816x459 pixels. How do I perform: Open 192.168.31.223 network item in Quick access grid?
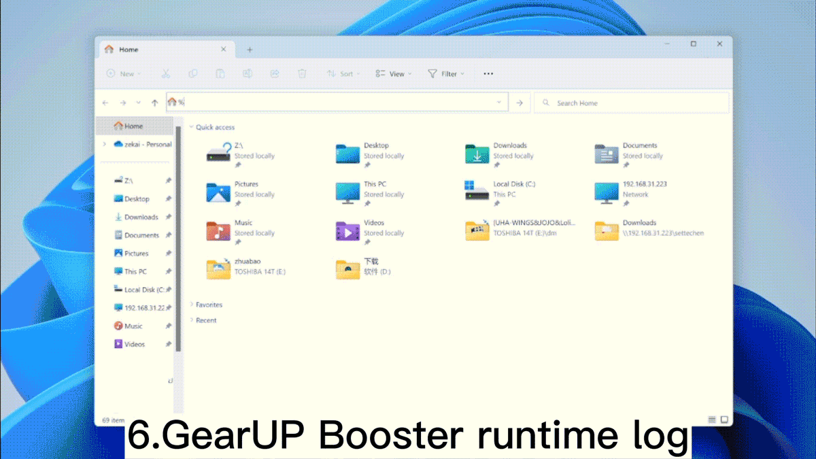630,193
